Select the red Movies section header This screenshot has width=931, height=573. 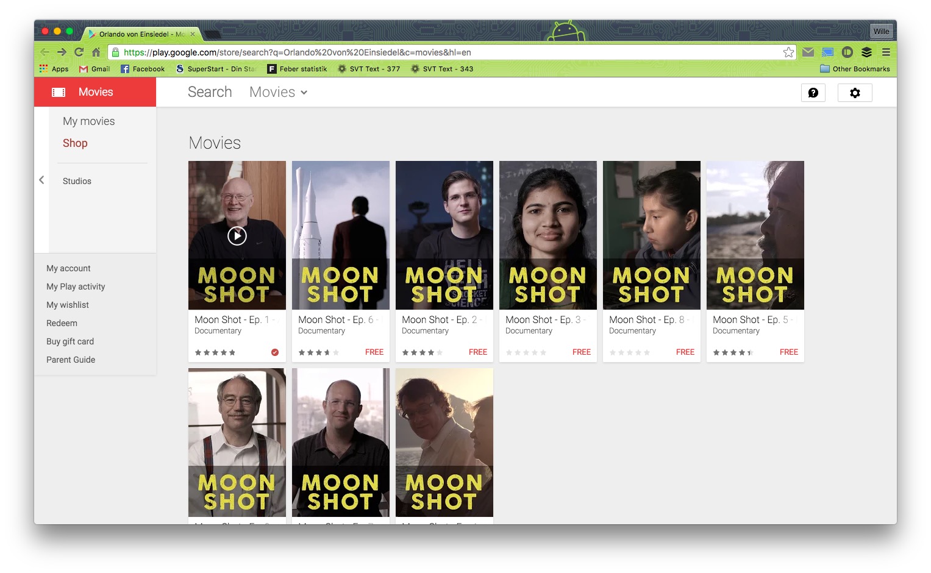click(95, 92)
